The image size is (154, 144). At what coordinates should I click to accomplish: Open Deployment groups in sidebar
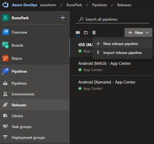28,137
